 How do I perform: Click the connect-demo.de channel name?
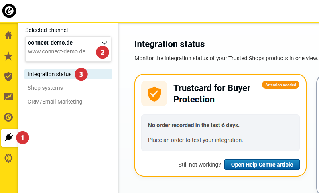[50, 43]
